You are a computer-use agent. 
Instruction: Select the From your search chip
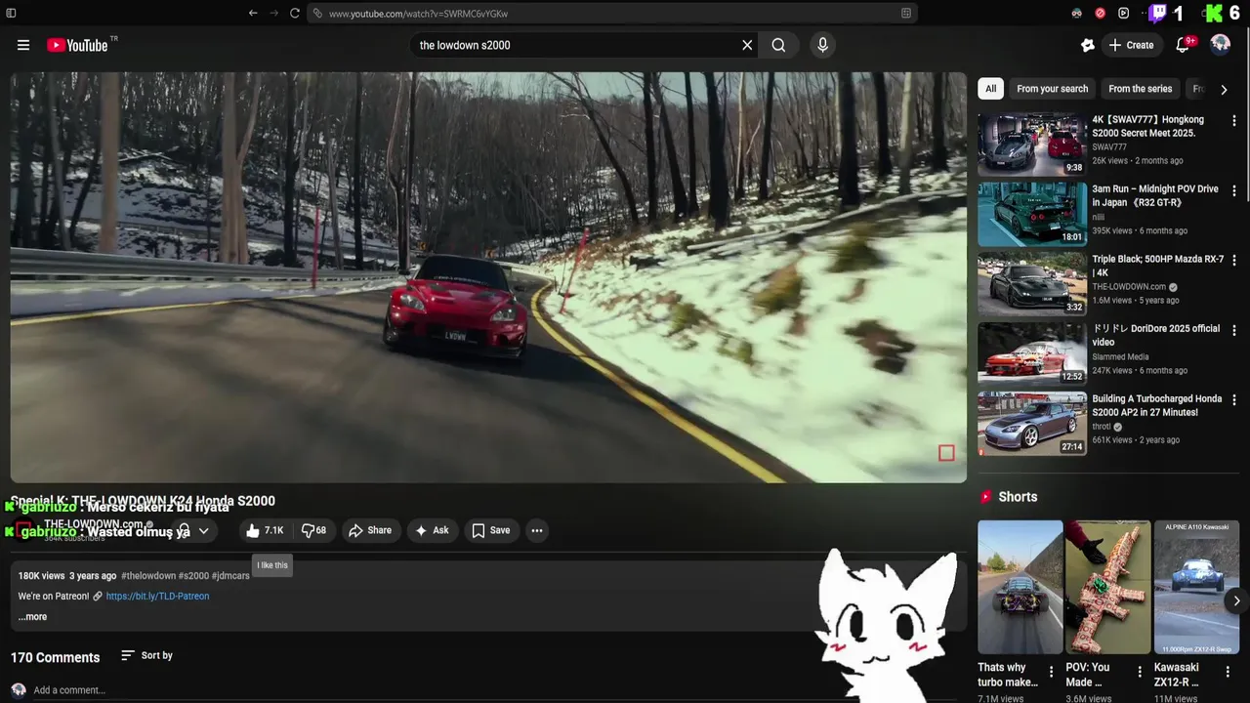pyautogui.click(x=1052, y=89)
